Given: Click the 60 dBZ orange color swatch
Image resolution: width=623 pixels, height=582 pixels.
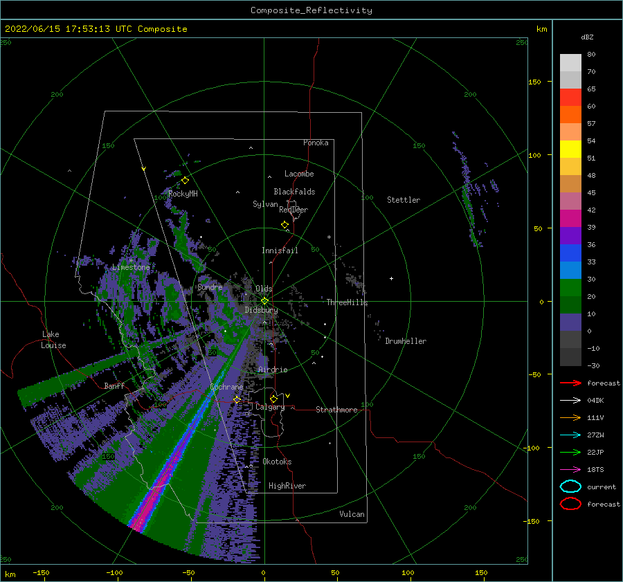Looking at the screenshot, I should tap(570, 115).
